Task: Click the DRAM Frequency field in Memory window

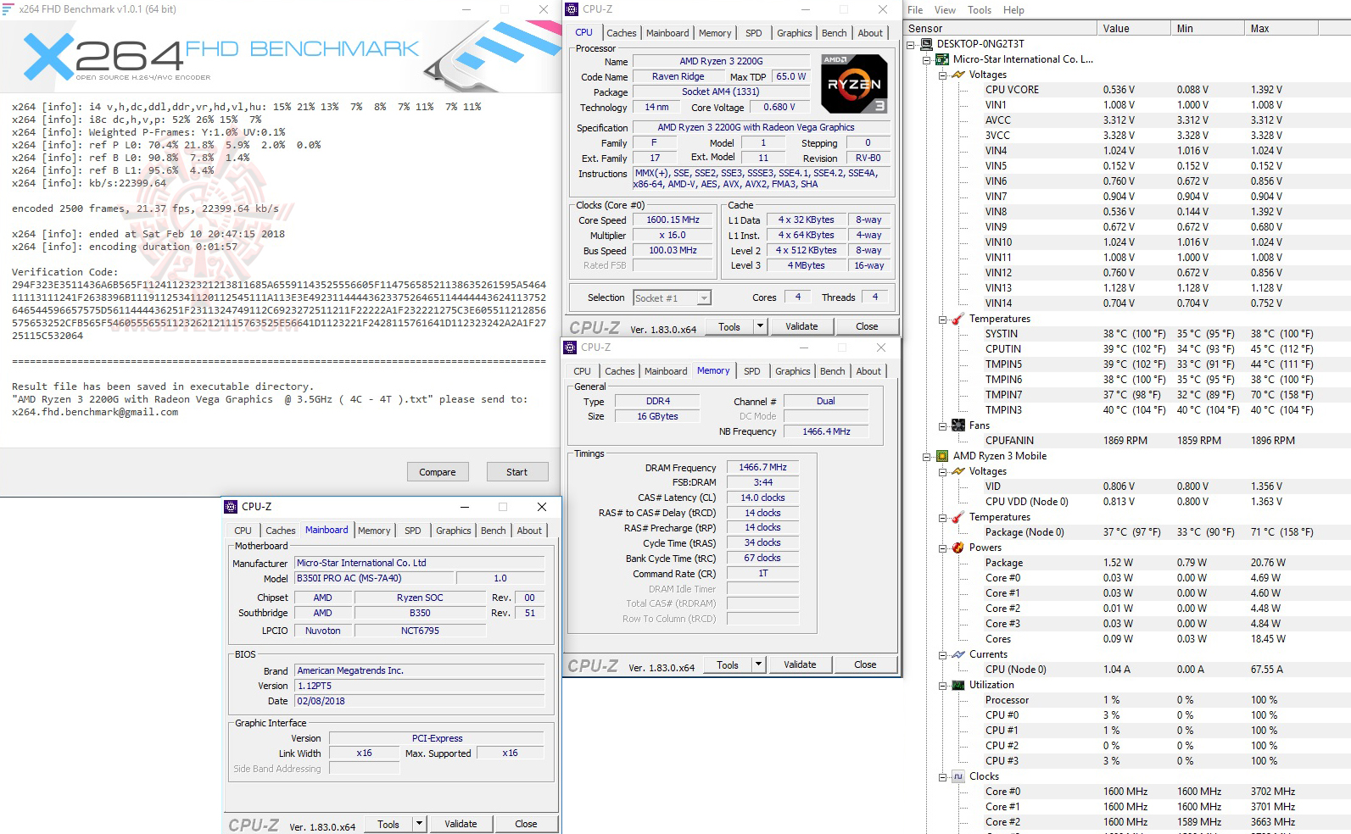Action: tap(762, 467)
